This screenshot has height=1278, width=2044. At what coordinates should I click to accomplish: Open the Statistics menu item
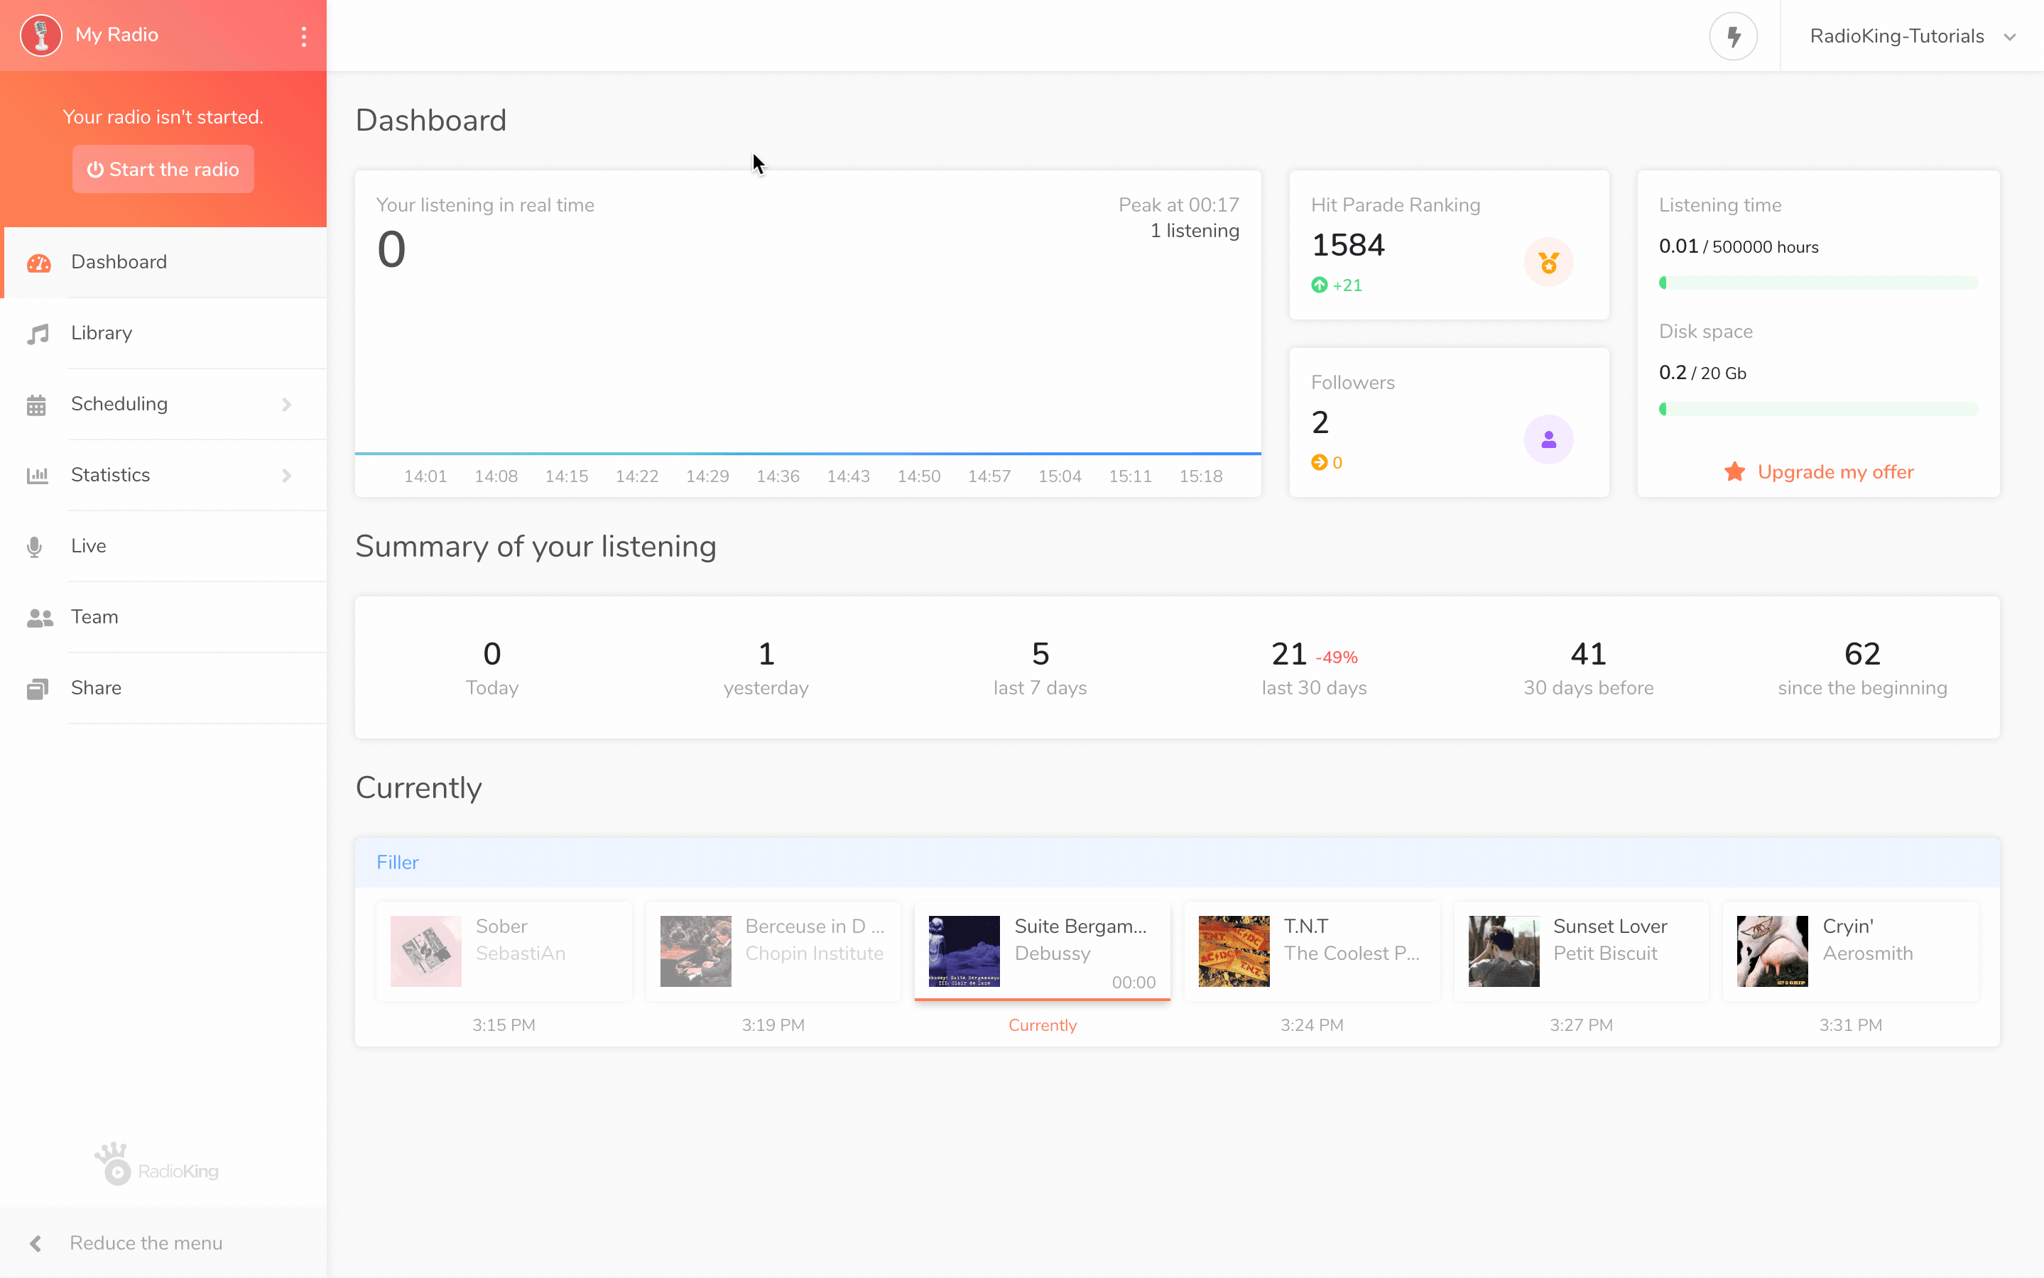[164, 475]
